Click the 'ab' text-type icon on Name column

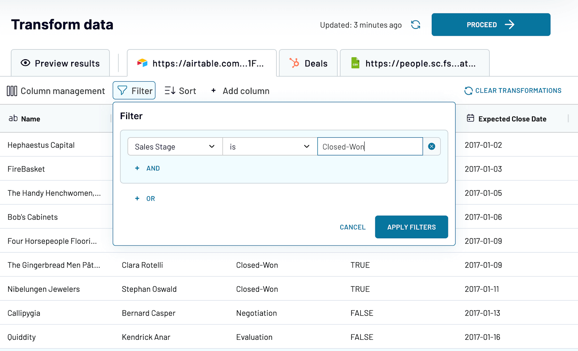click(x=14, y=118)
